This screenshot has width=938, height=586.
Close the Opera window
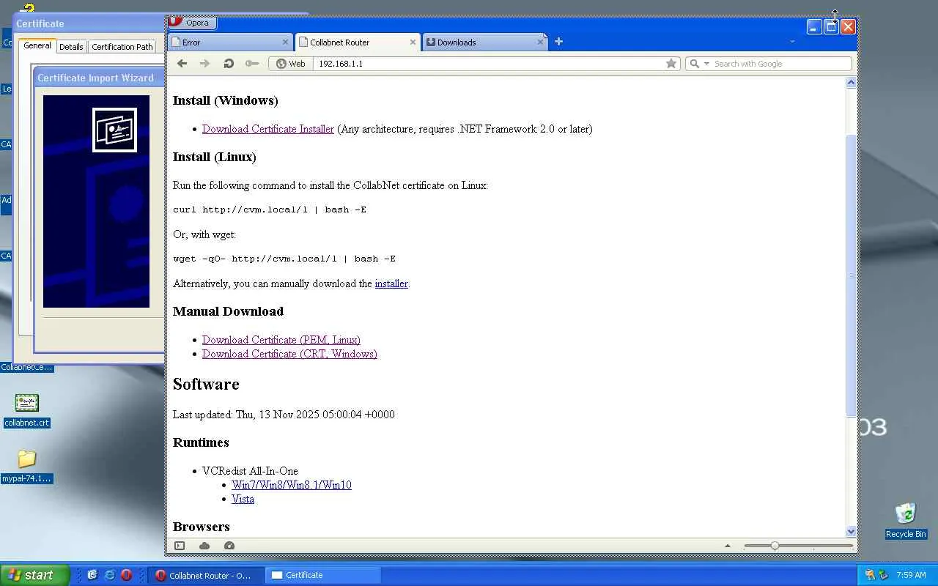click(848, 27)
